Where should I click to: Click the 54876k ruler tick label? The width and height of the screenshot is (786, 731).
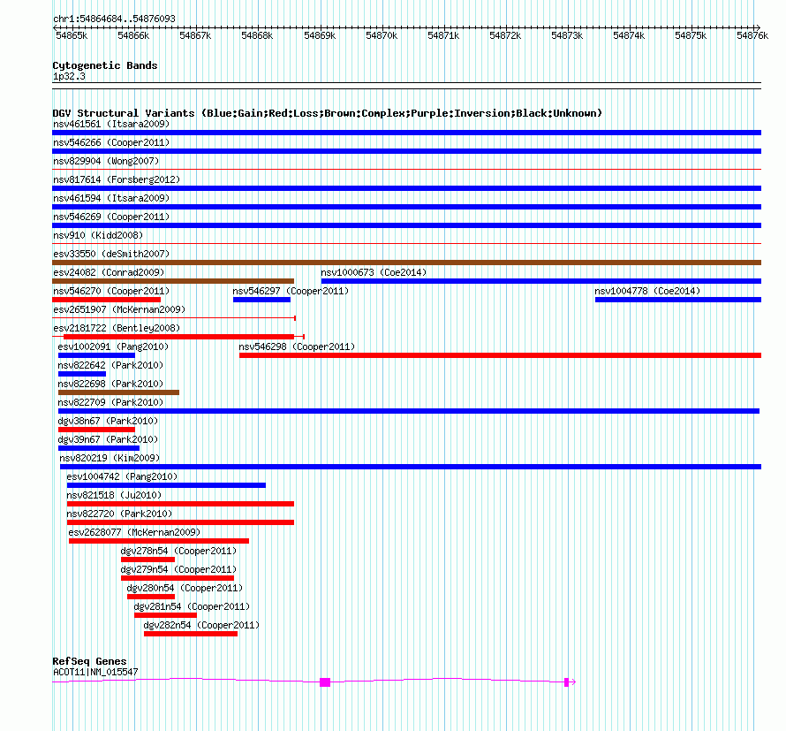[752, 35]
